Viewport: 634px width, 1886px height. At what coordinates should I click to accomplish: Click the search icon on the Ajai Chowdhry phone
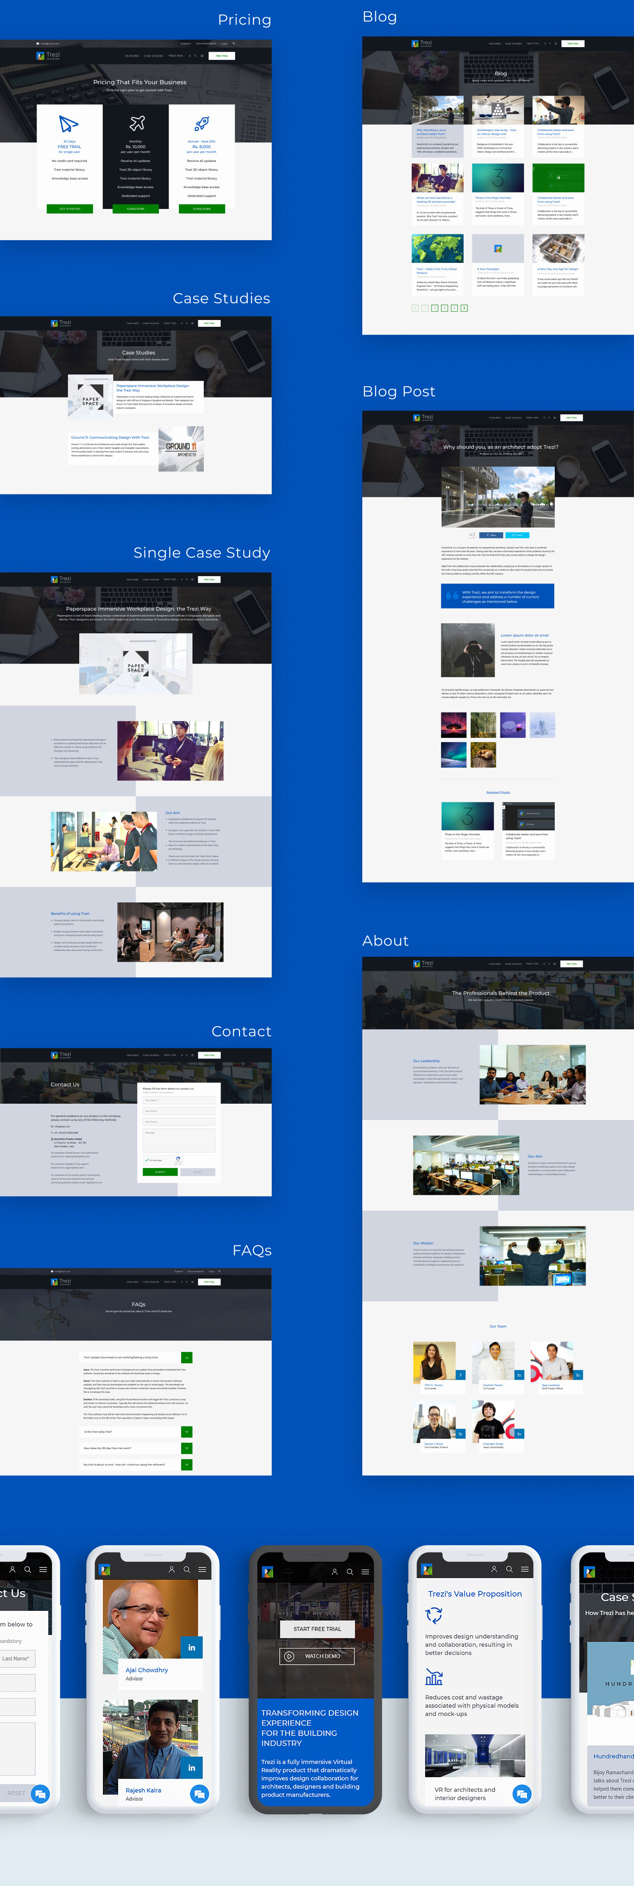187,1569
